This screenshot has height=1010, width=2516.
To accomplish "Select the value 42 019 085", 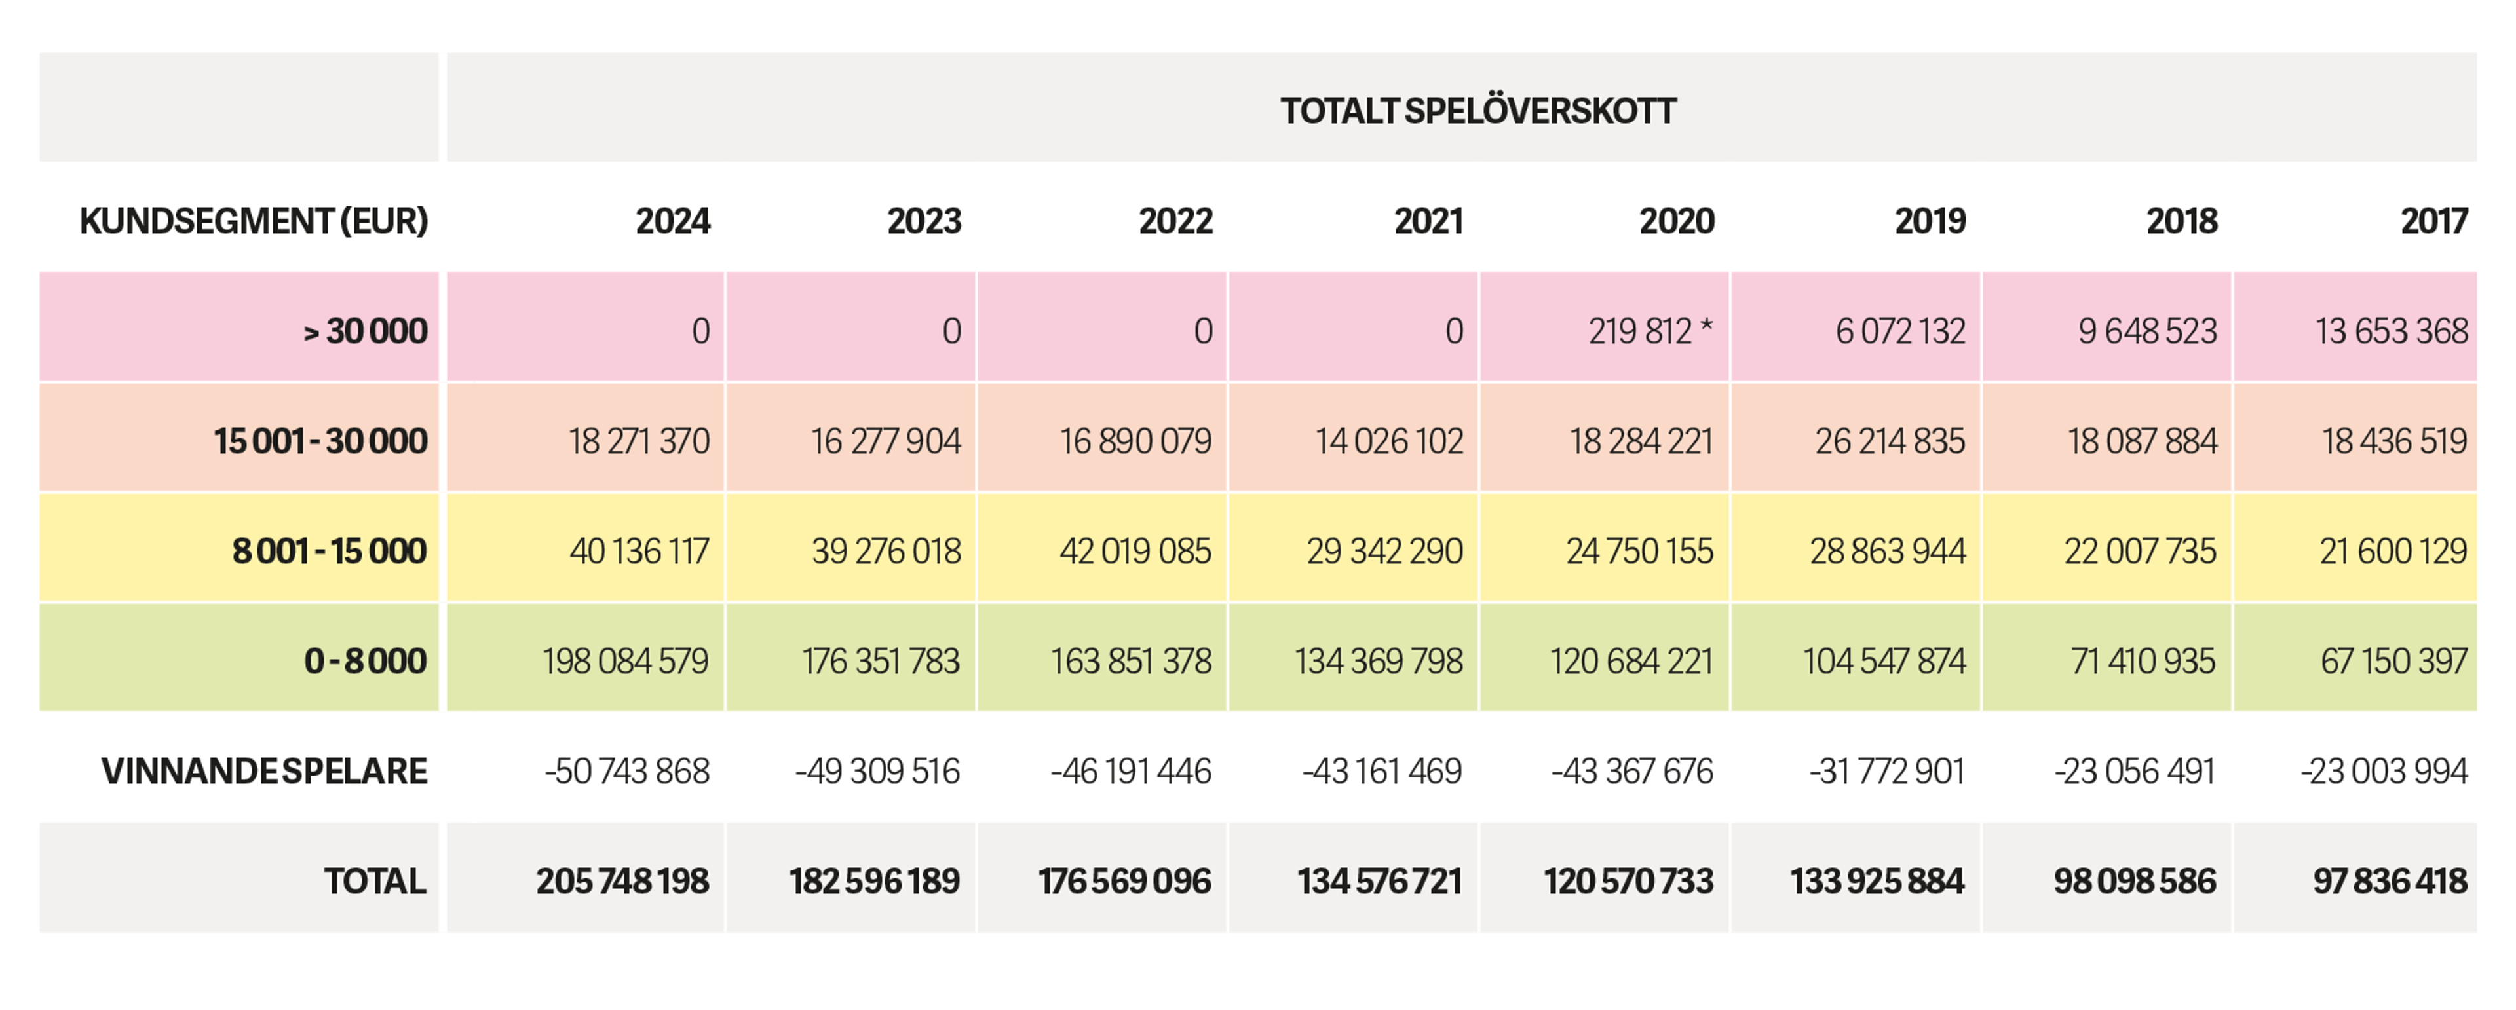I will click(x=1135, y=551).
